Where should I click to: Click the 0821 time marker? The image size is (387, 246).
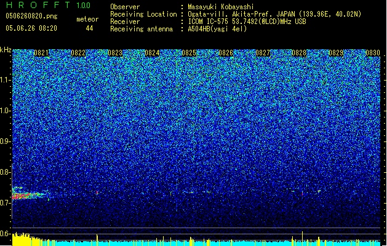[41, 53]
